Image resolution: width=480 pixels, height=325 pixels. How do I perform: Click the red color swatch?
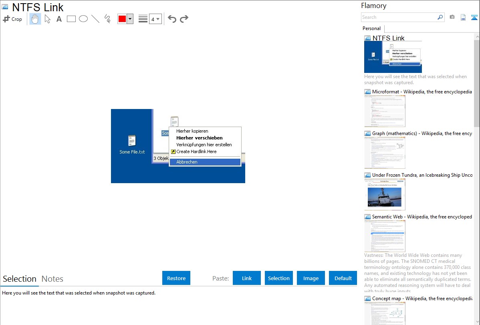coord(122,19)
